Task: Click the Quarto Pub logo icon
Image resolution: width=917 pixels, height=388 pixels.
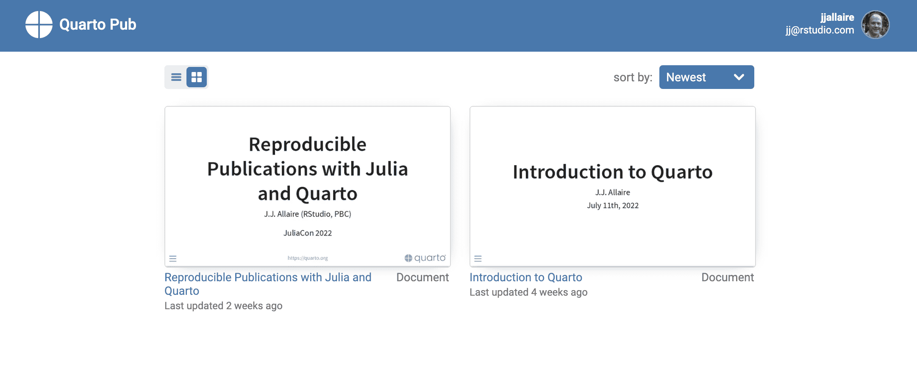Action: (39, 25)
